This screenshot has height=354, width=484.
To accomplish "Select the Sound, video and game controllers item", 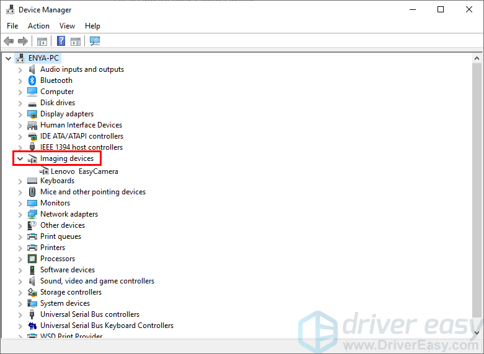I will [x=97, y=281].
